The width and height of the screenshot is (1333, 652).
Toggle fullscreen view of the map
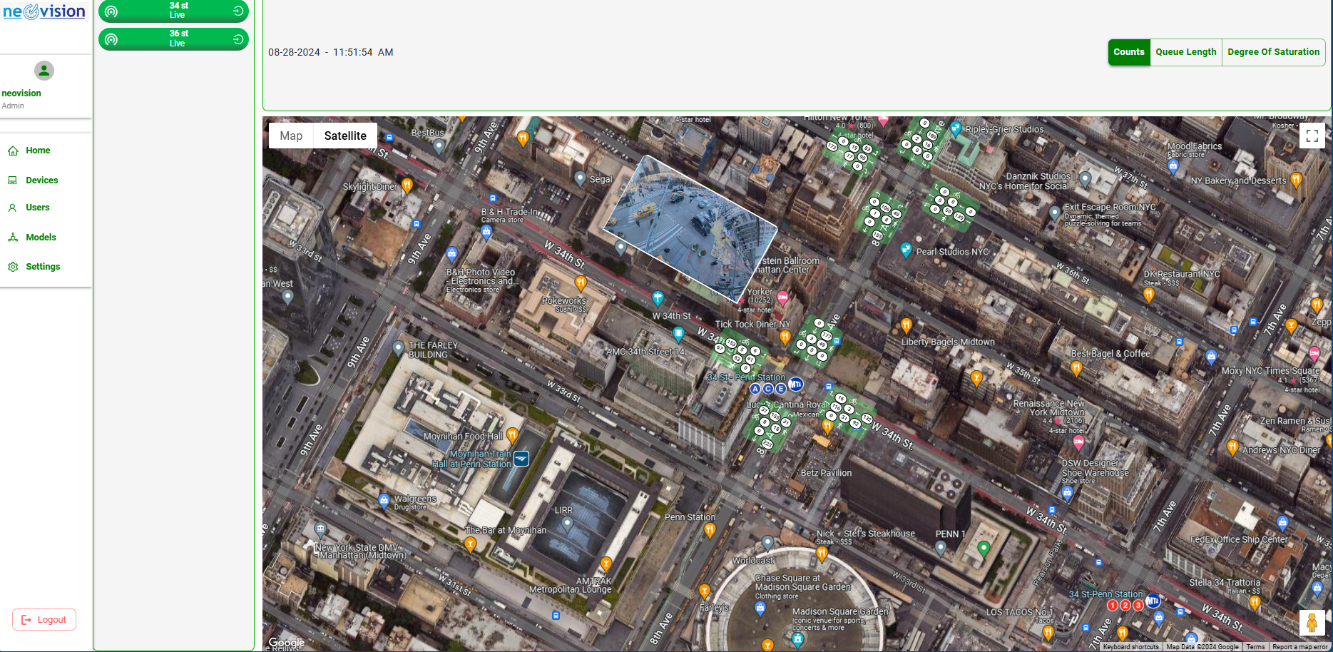(1312, 136)
